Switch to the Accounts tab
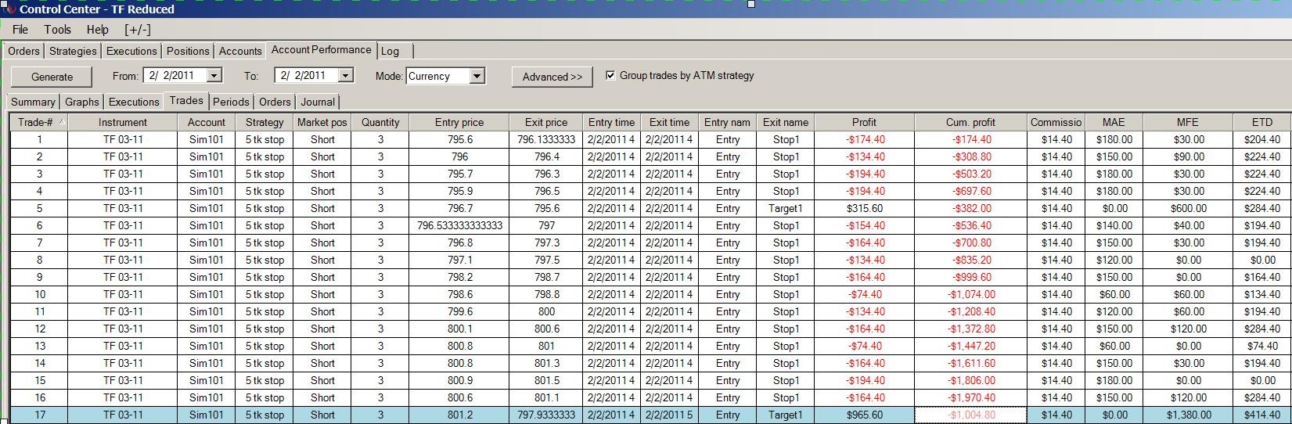 (x=240, y=51)
